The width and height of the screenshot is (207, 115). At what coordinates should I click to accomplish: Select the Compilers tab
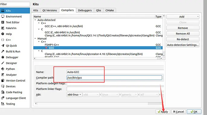tap(67, 10)
